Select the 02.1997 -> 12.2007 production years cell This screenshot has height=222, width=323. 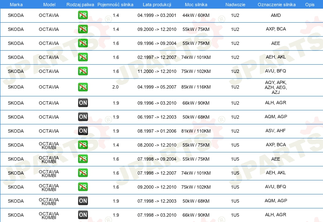click(157, 57)
